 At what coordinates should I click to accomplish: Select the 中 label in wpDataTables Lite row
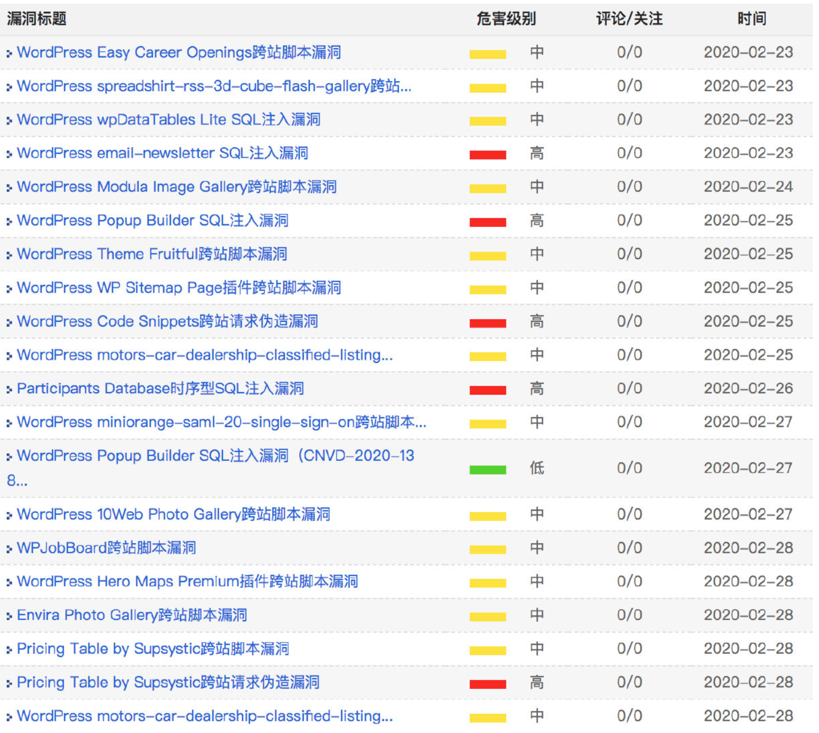tap(537, 120)
